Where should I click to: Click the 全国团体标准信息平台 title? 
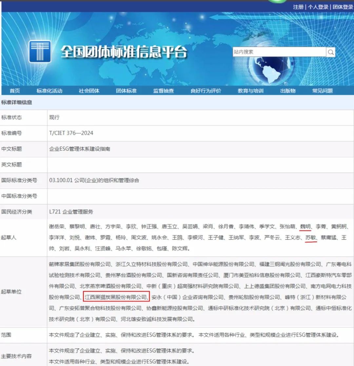(124, 51)
